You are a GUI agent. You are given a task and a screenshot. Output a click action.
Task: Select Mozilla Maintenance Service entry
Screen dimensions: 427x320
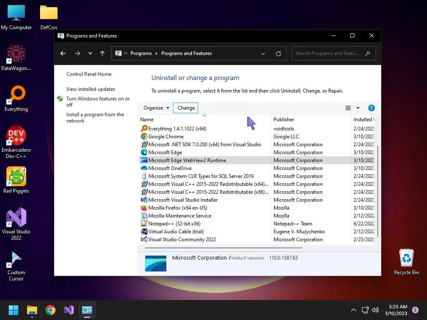click(257, 215)
